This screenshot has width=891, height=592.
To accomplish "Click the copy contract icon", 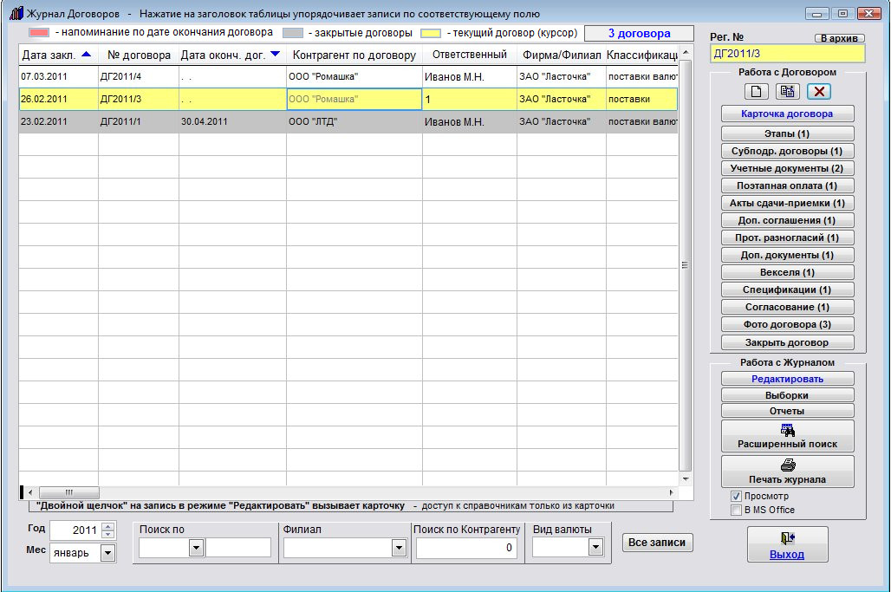I will pyautogui.click(x=788, y=91).
